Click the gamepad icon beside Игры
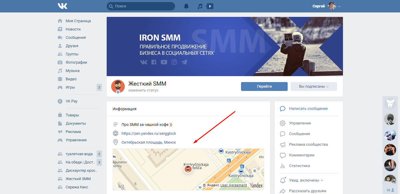The height and width of the screenshot is (194, 400). pyautogui.click(x=60, y=87)
